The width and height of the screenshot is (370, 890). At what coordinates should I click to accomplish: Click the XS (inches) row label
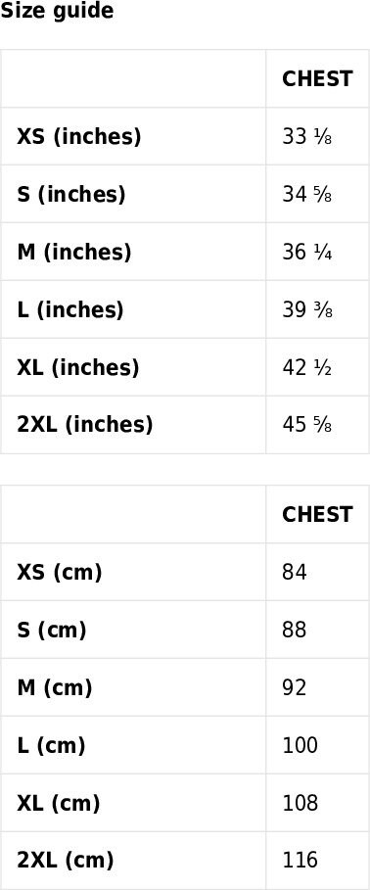pyautogui.click(x=79, y=137)
